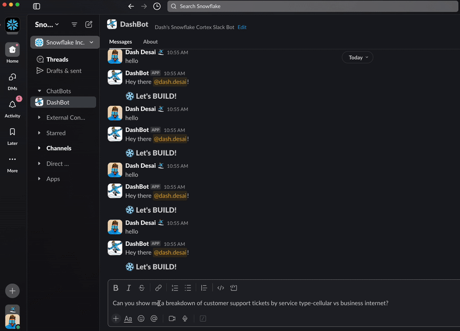This screenshot has height=331, width=460.
Task: Click the round plus create button
Action: coord(12,291)
